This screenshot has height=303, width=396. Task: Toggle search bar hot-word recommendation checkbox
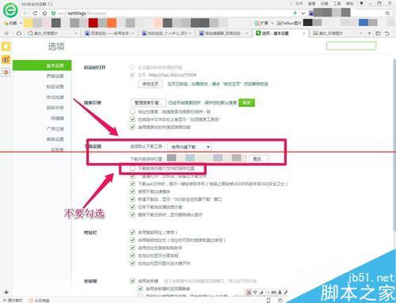tap(132, 127)
